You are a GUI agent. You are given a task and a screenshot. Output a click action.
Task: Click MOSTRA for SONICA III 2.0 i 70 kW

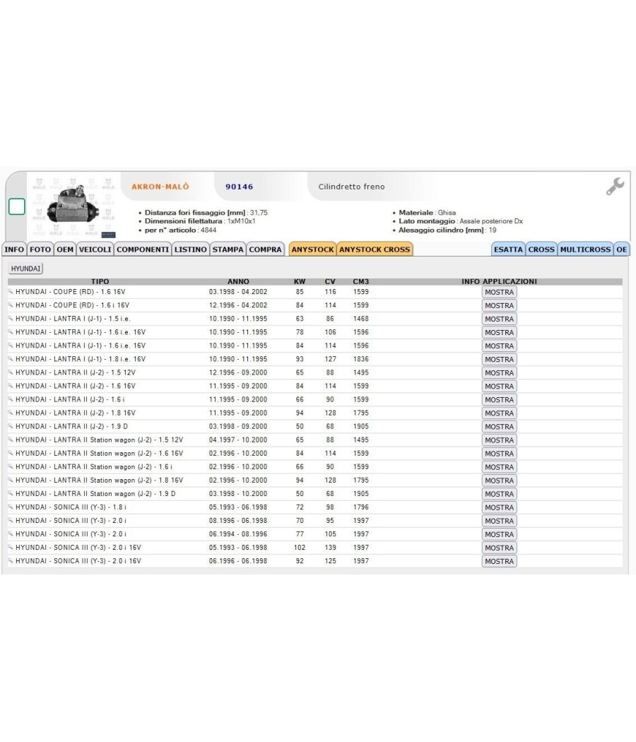coord(499,521)
